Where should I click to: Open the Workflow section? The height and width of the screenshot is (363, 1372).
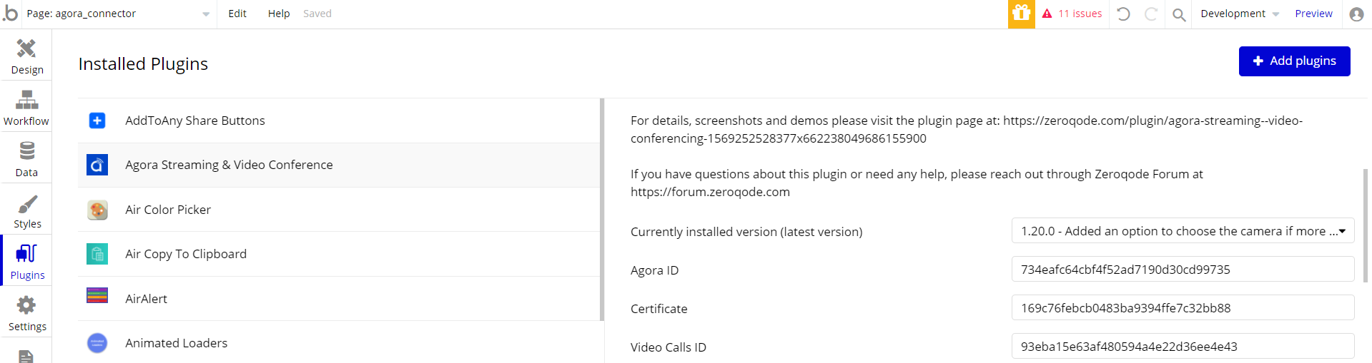pyautogui.click(x=26, y=107)
